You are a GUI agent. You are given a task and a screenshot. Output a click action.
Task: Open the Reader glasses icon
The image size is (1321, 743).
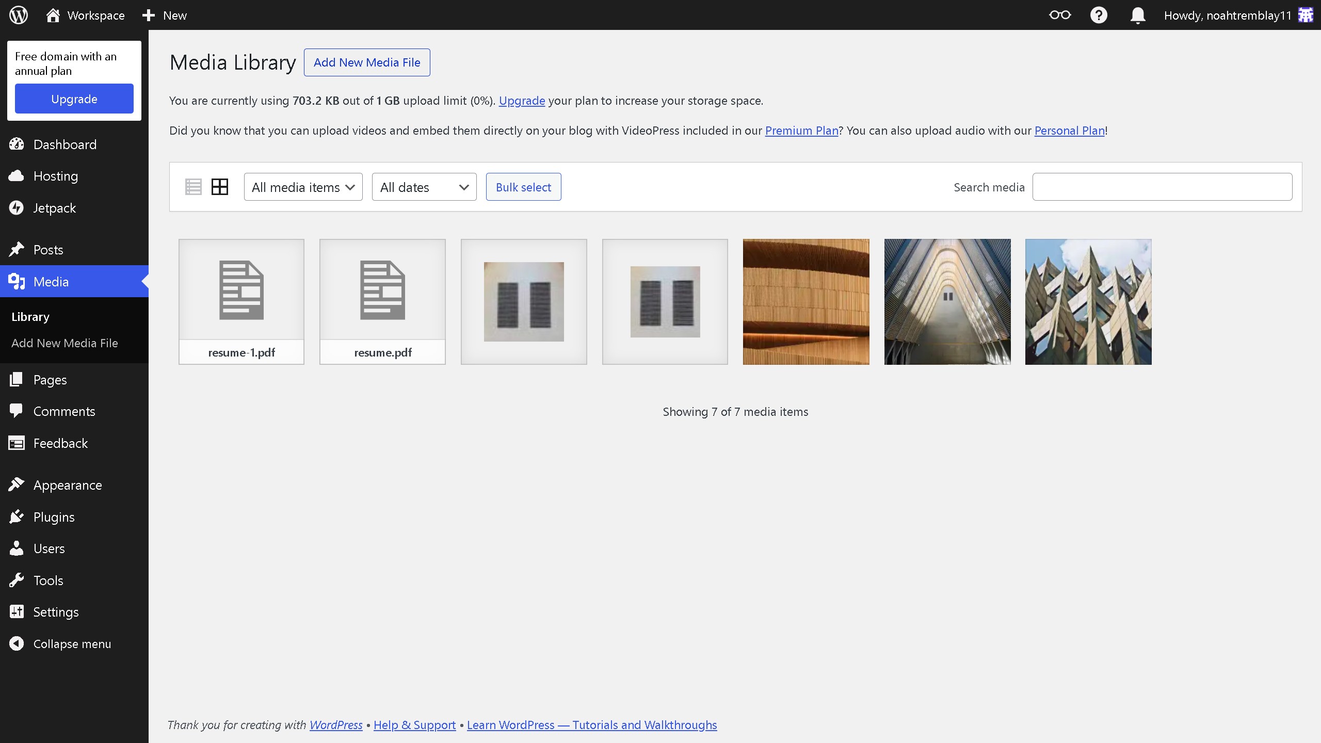pos(1060,15)
